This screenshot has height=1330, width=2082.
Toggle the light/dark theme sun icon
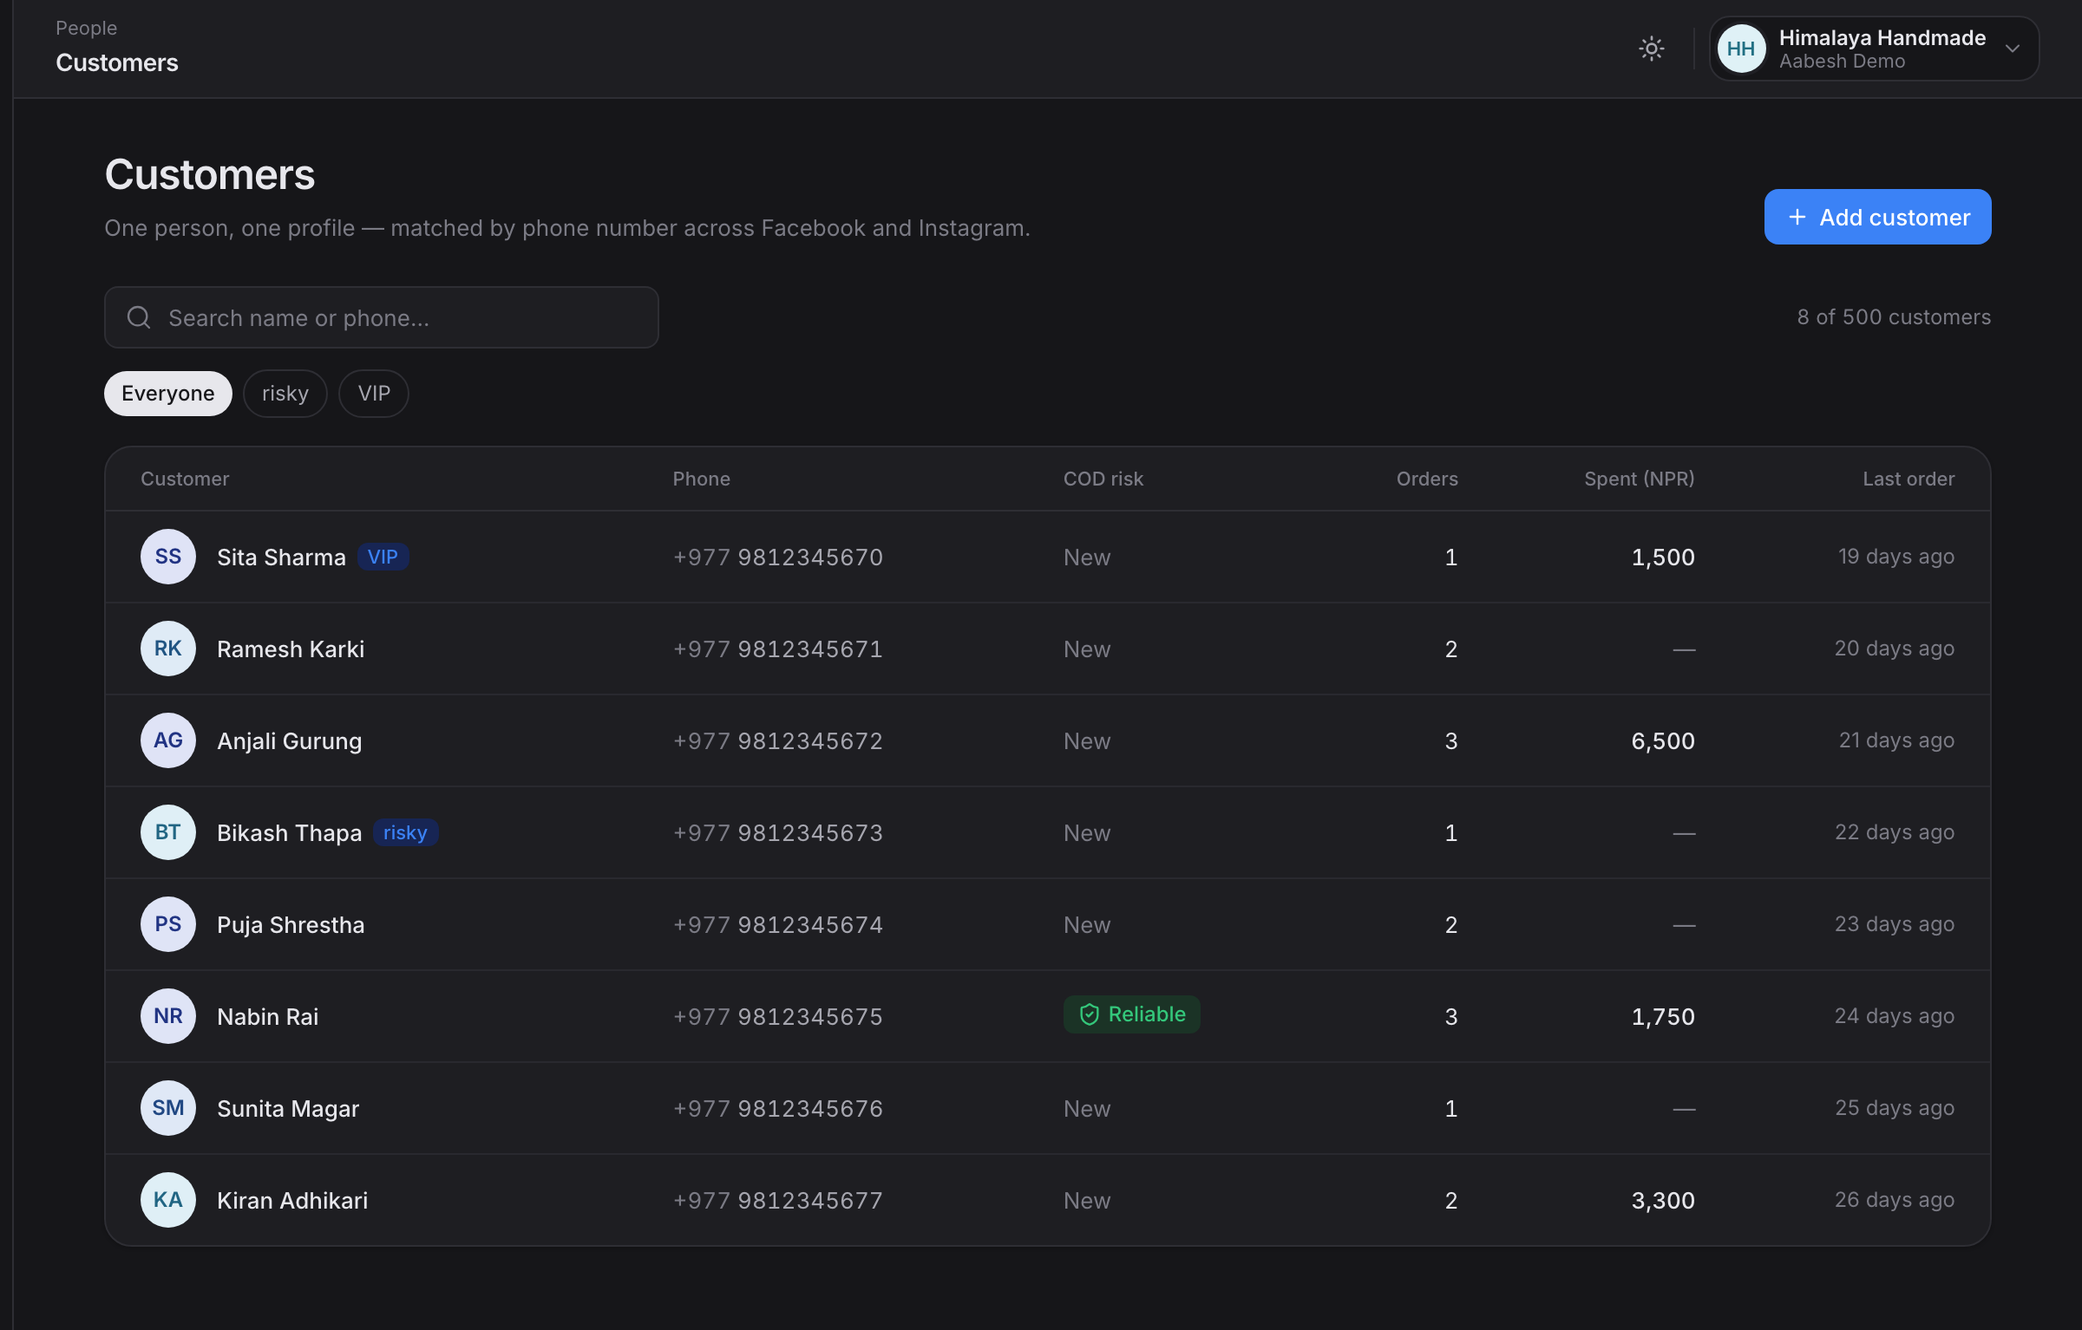click(1651, 49)
